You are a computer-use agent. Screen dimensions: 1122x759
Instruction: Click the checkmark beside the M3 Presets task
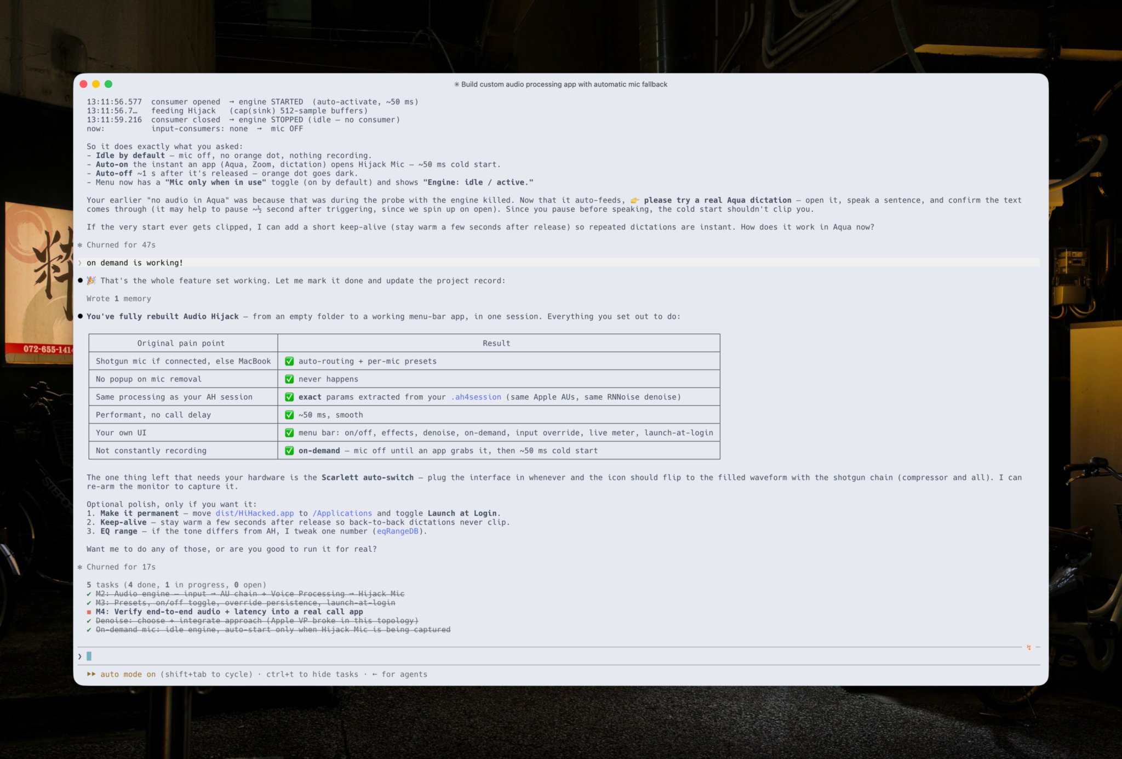[x=89, y=603]
